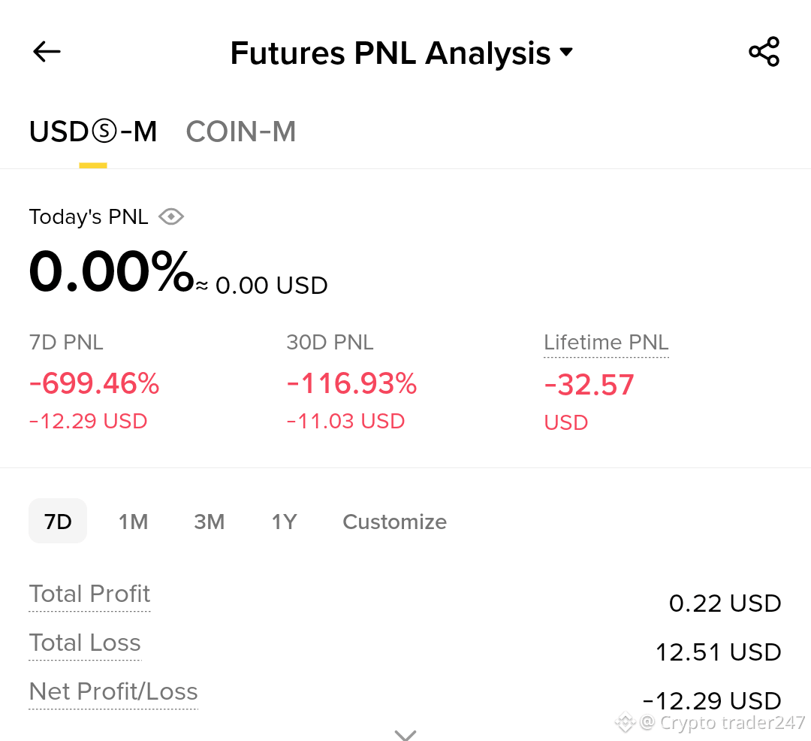Screen dimensions: 811x741
Task: Expand more stats with bottom chevron
Action: (x=405, y=735)
